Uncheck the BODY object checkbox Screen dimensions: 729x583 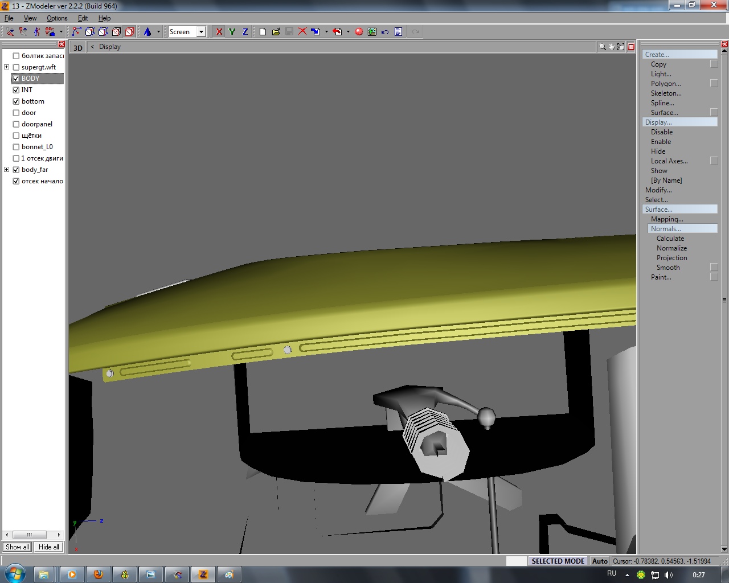[x=16, y=79]
